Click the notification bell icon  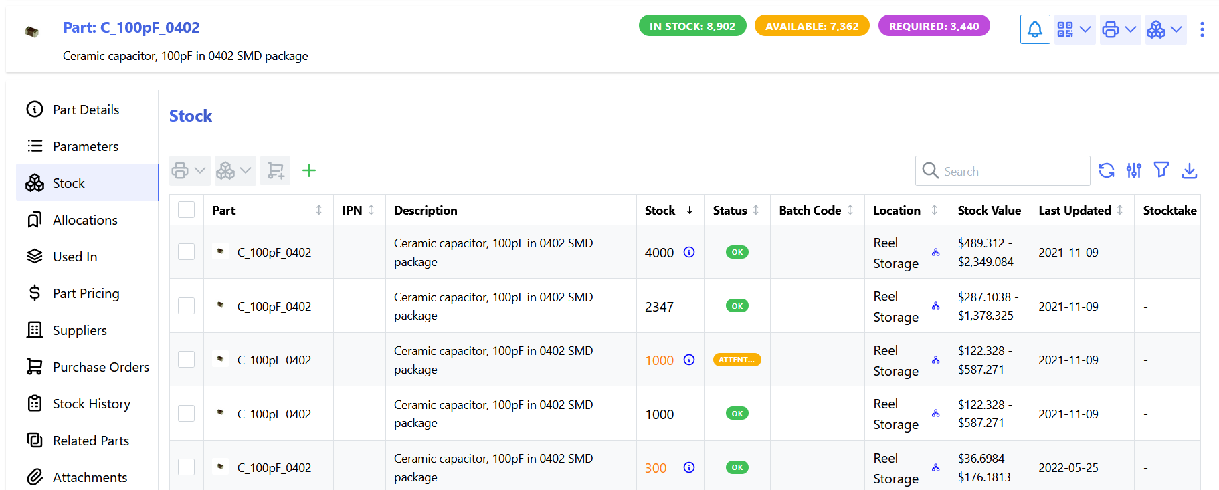1034,29
